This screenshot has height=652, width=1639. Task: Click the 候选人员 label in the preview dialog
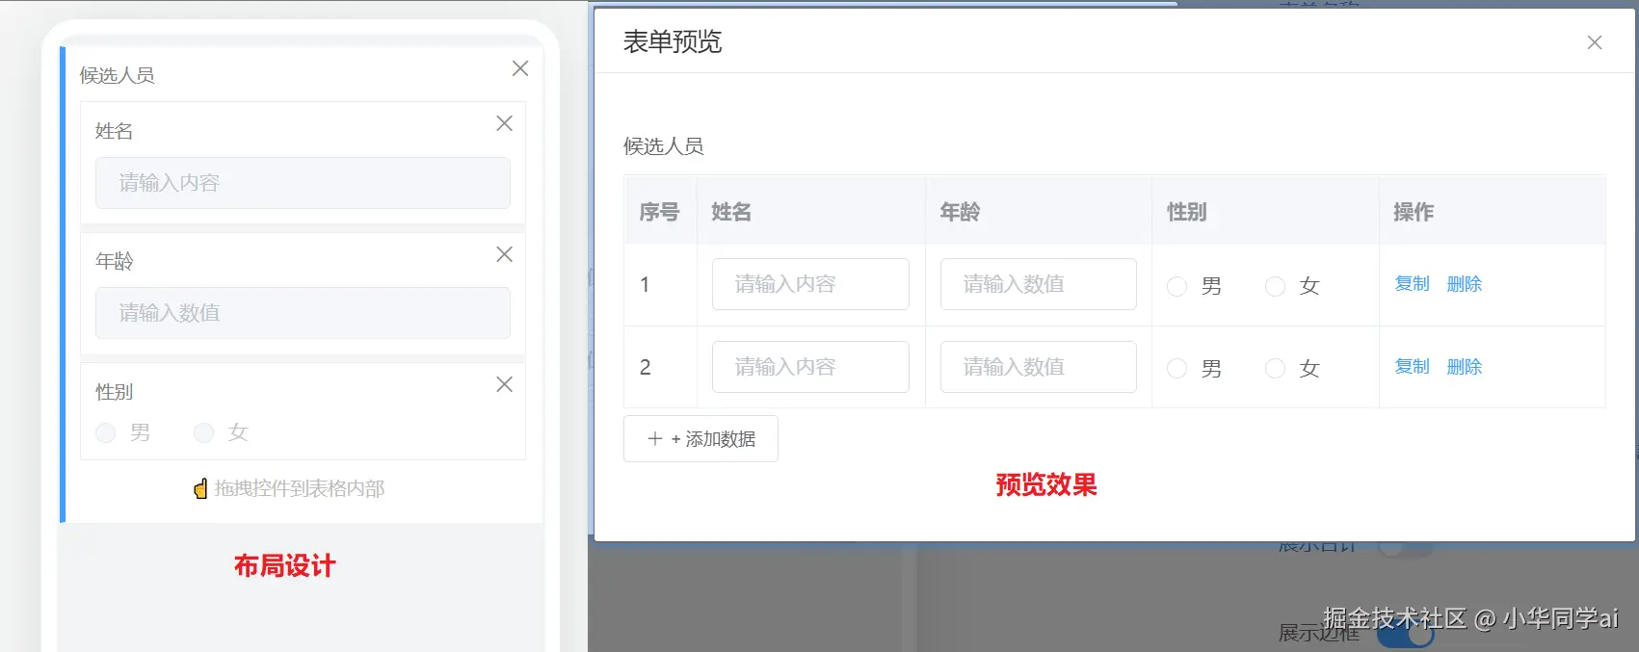tap(664, 146)
